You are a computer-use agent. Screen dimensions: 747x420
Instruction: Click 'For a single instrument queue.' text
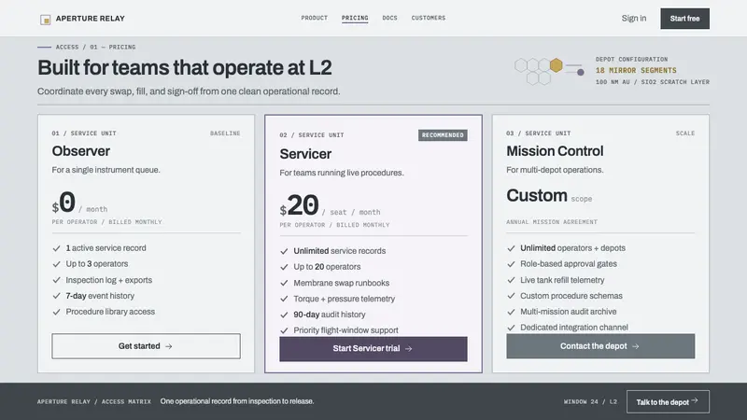tap(106, 170)
